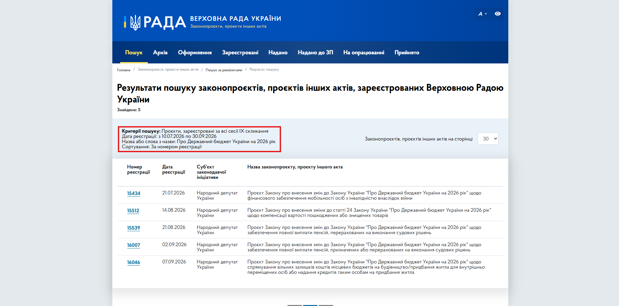This screenshot has height=306, width=619.
Task: Switch to the Архів tab
Action: [x=160, y=52]
